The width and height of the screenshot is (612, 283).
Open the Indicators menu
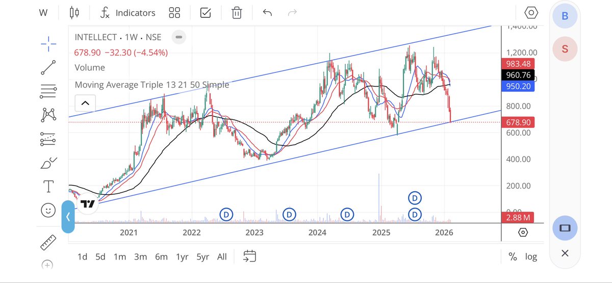tap(128, 13)
